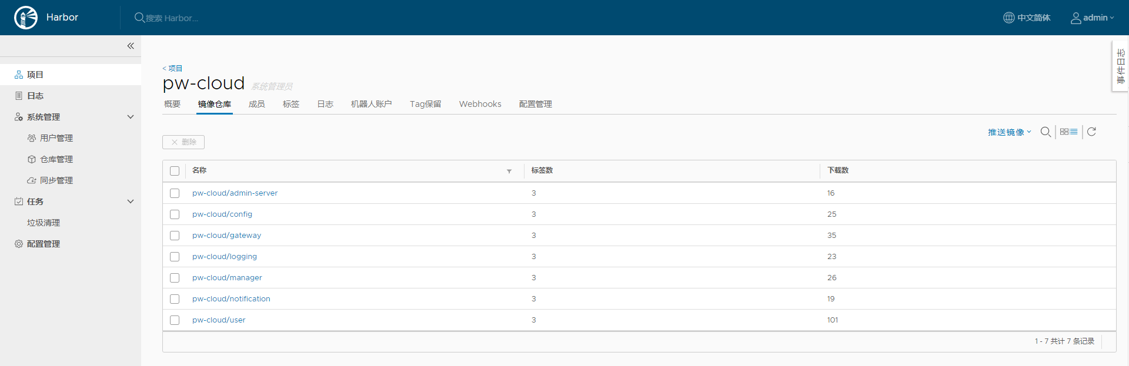Click the search magnifier in repository toolbar
This screenshot has width=1129, height=366.
tap(1046, 132)
